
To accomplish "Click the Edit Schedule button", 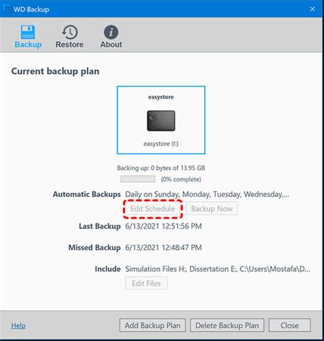I will click(x=152, y=208).
